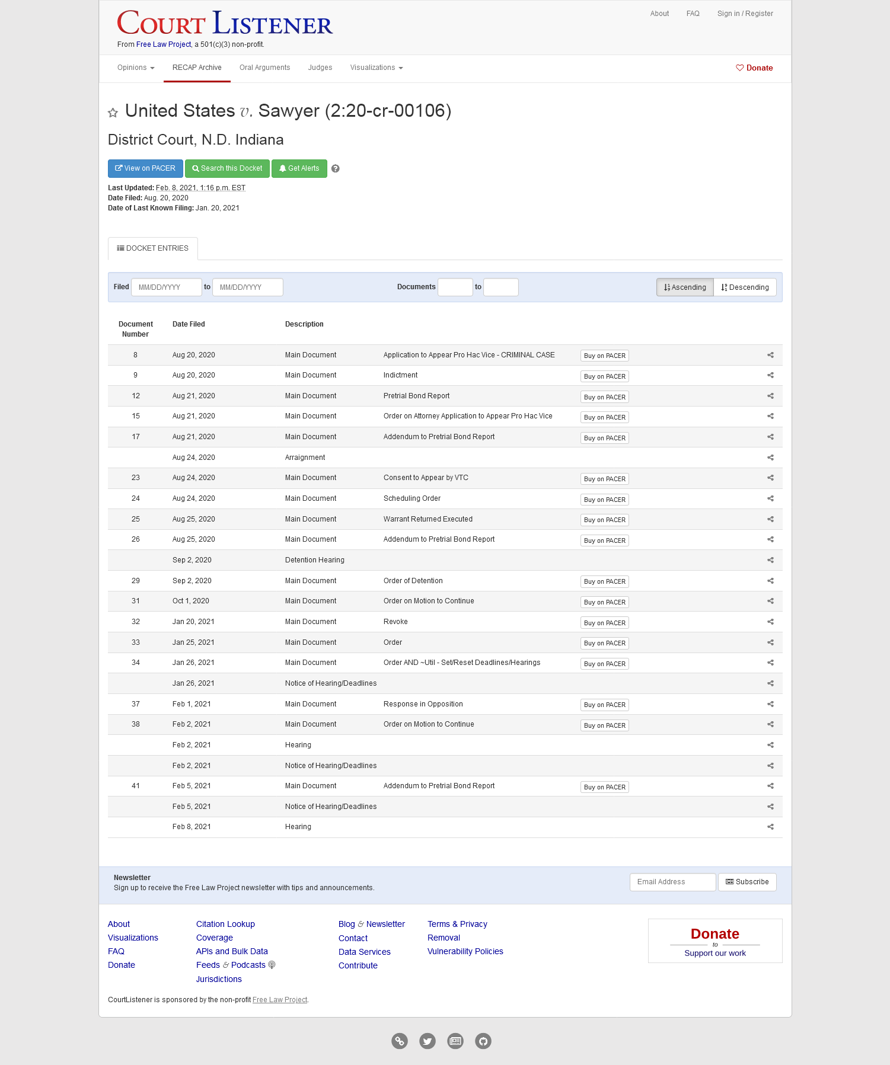Sort docket entries Ascending

[x=685, y=287]
